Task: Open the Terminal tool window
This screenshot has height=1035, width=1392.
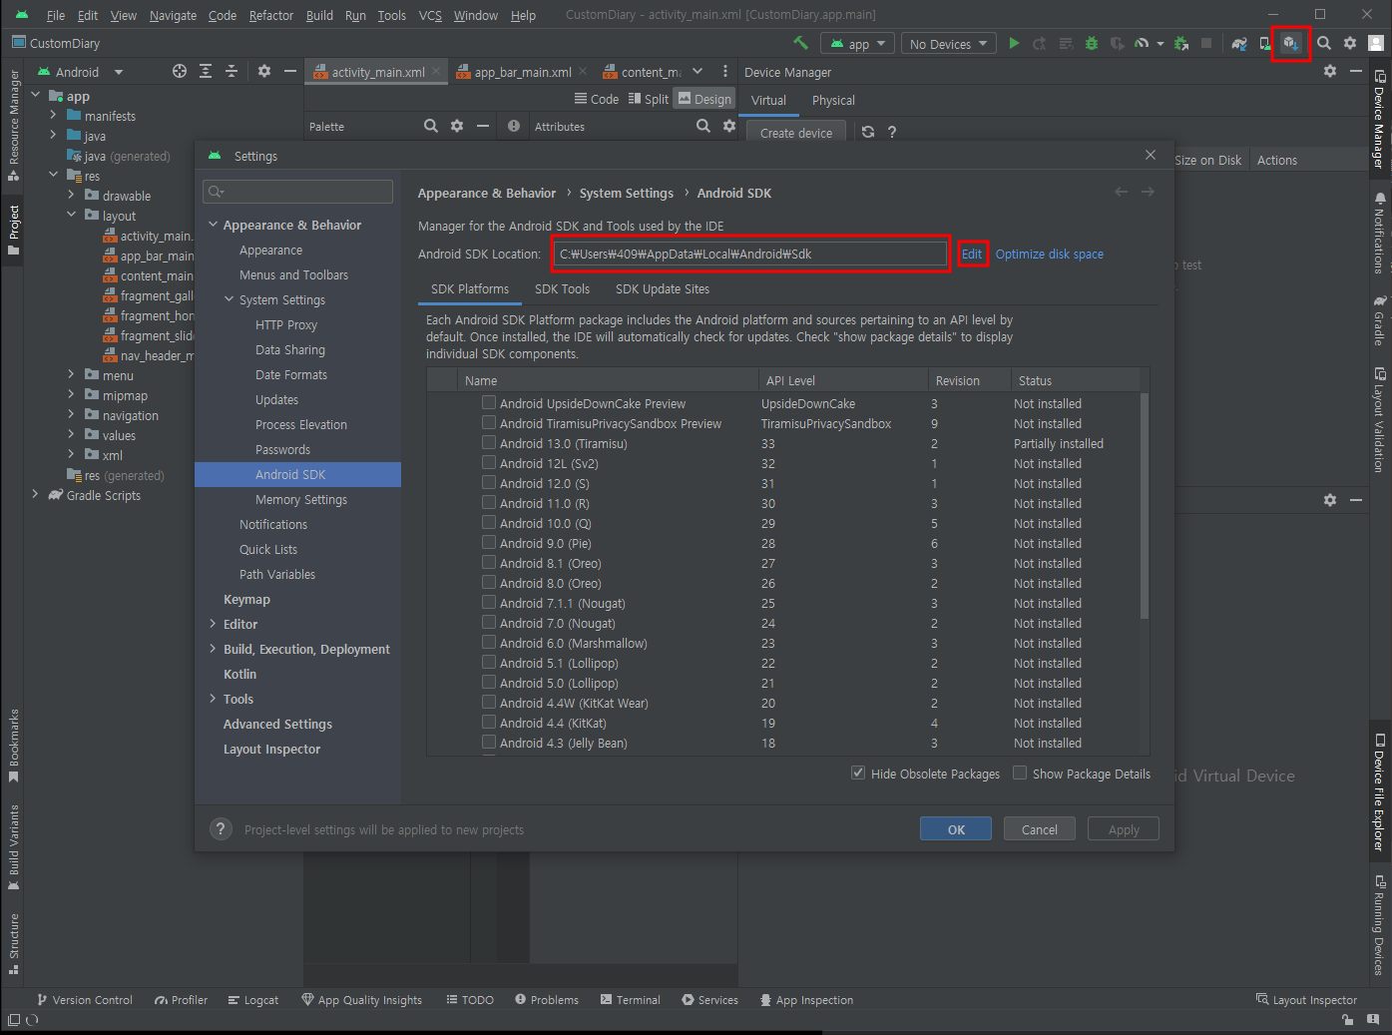Action: 631,1000
